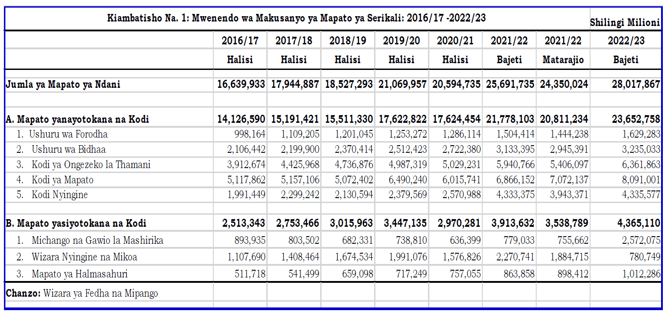Select the "A. Mapato yanayotokana na Kodi" label
This screenshot has height=320, width=666.
pos(77,119)
